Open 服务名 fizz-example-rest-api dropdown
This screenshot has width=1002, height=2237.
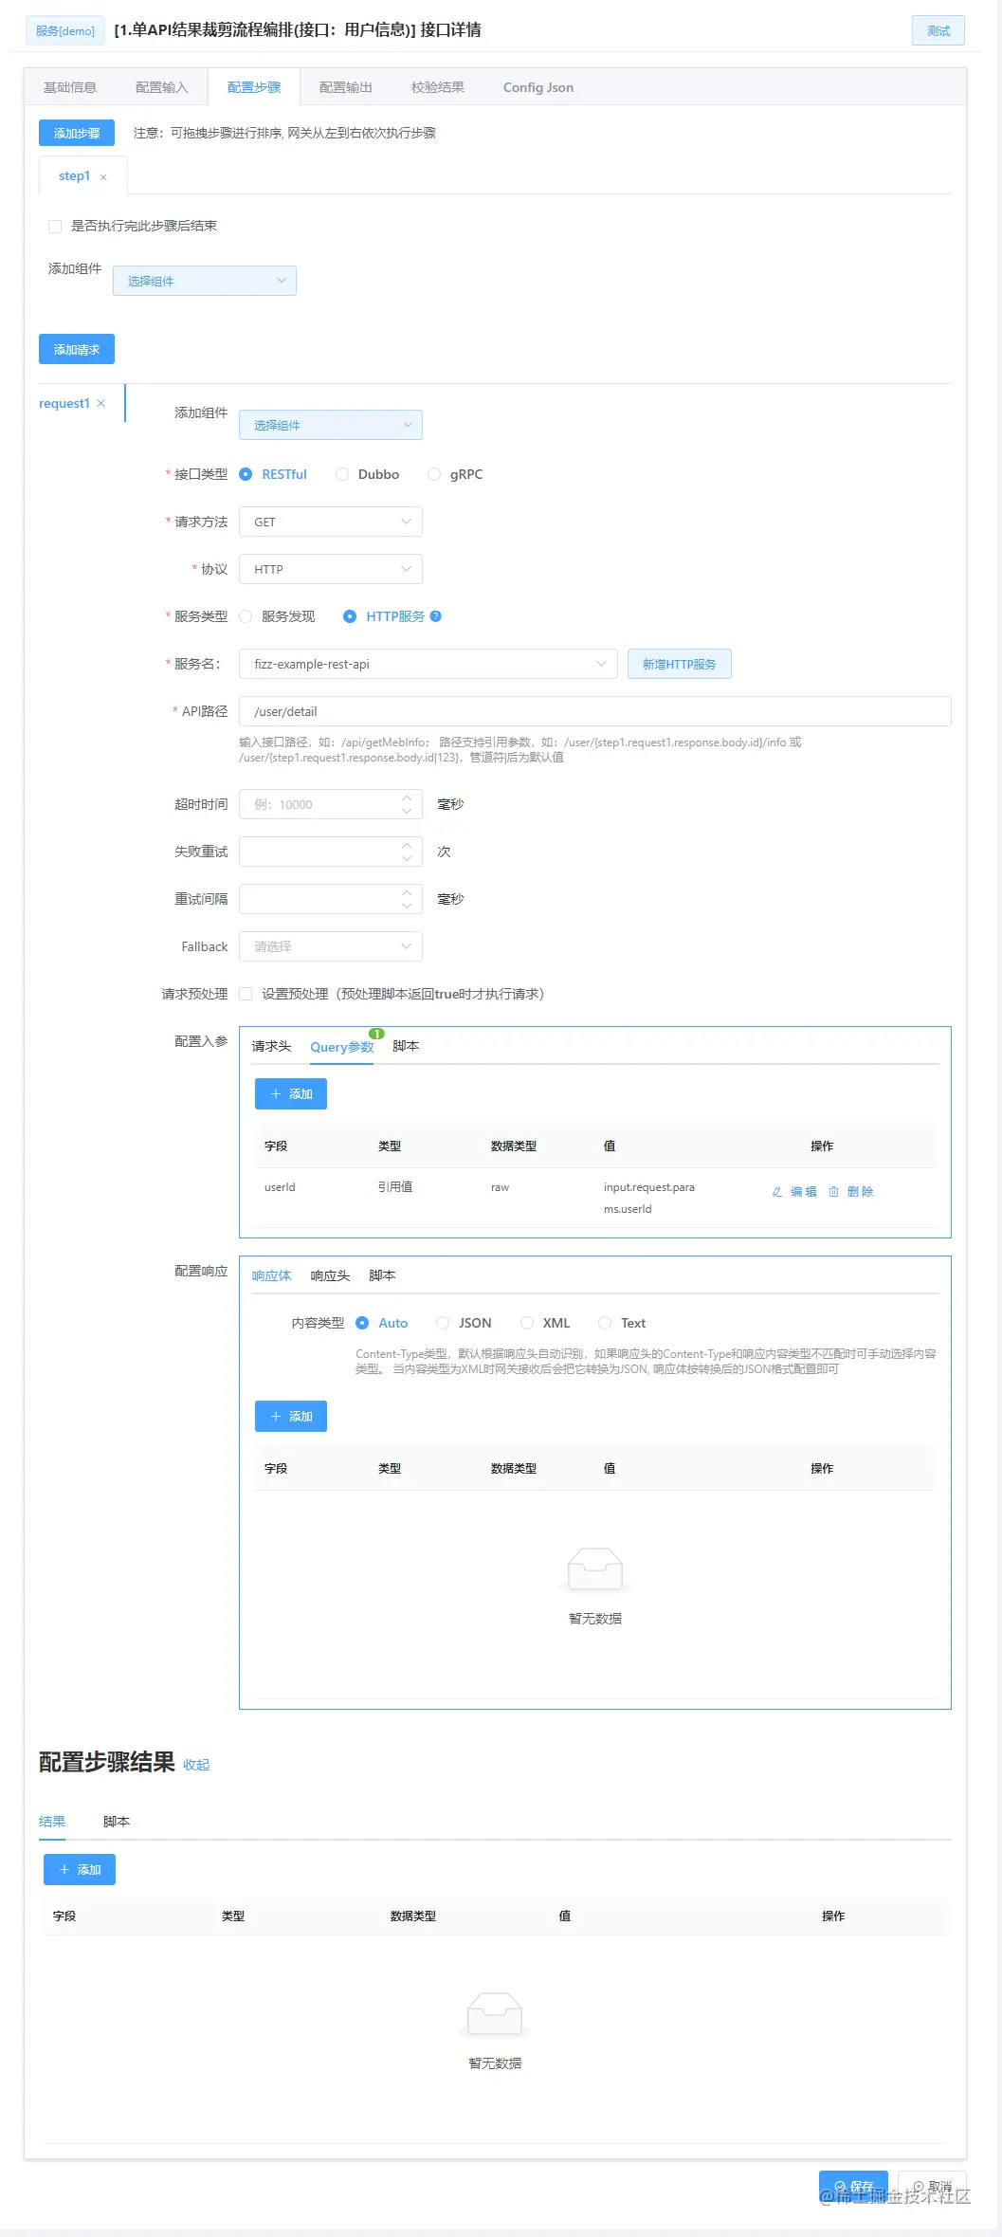point(428,664)
